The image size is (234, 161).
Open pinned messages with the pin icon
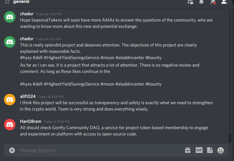(213, 2)
